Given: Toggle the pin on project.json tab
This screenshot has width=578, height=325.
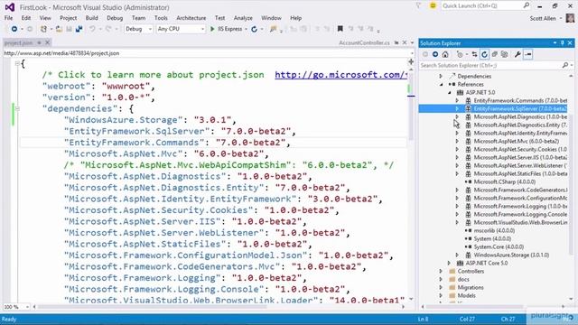Looking at the screenshot, I should coord(40,42).
